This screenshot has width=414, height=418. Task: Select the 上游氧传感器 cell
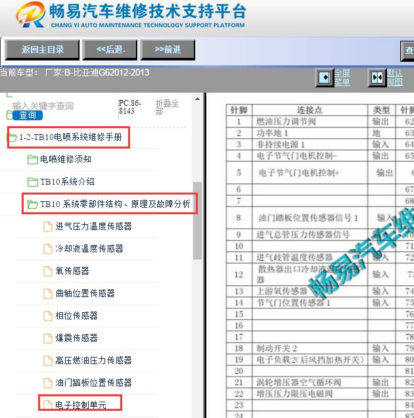point(310,291)
